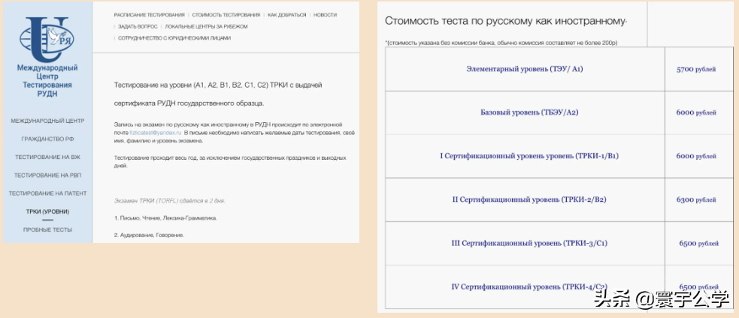Click the bank commission footnote text

pyautogui.click(x=501, y=43)
